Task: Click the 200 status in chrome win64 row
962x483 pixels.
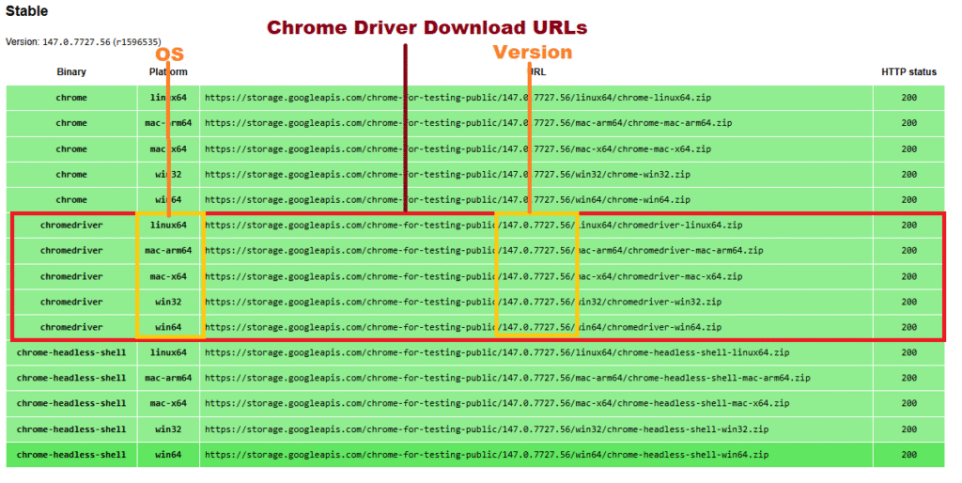Action: [908, 199]
